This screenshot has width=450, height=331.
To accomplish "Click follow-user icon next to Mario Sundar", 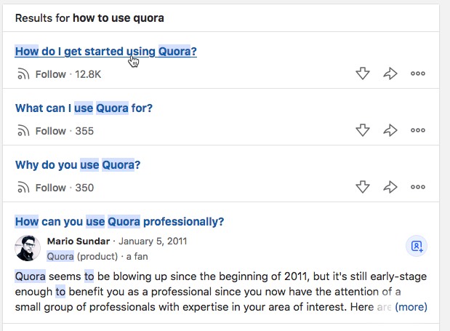I will 417,246.
